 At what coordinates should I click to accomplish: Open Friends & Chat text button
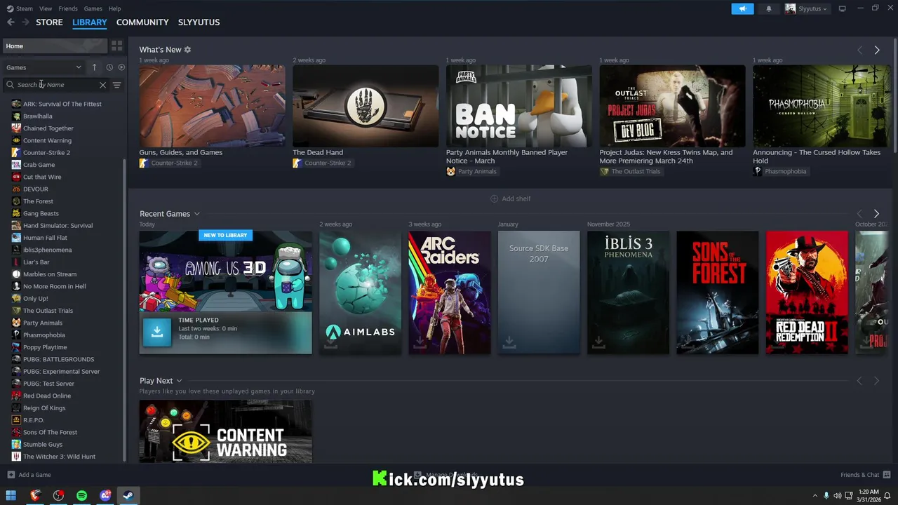(x=859, y=475)
